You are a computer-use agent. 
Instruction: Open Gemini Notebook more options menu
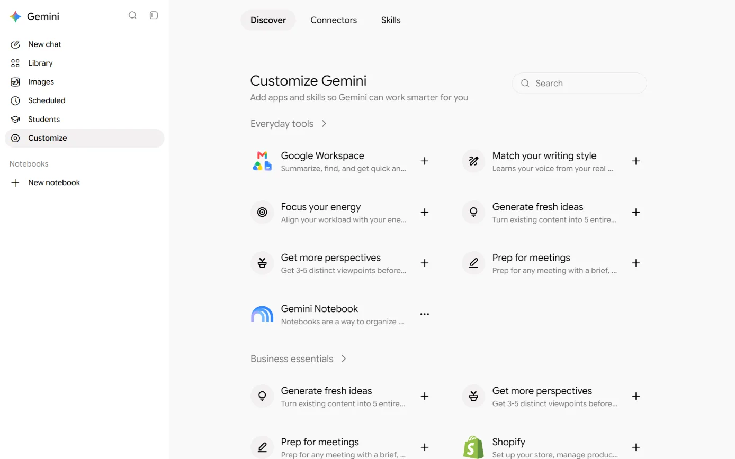(425, 314)
